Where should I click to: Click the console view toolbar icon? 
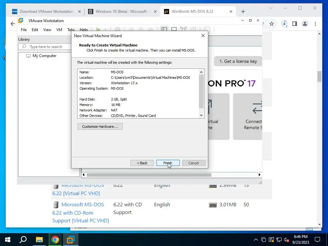click(207, 29)
